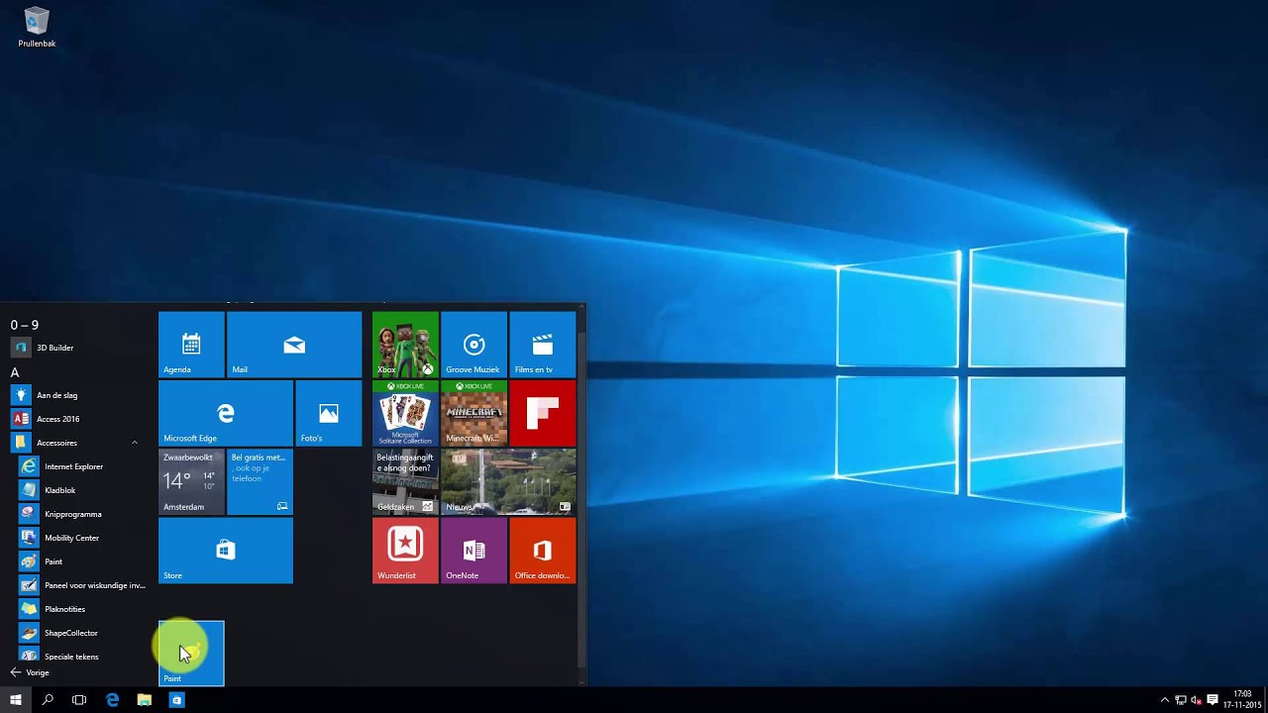1268x713 pixels.
Task: Open the Amsterdam weather tile
Action: [x=191, y=481]
